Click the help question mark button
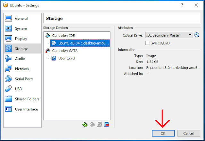This screenshot has height=141, width=205. [182, 5]
